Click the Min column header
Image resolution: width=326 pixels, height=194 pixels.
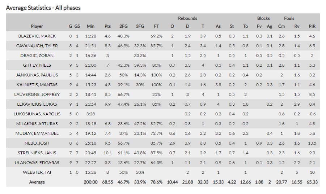[90, 26]
